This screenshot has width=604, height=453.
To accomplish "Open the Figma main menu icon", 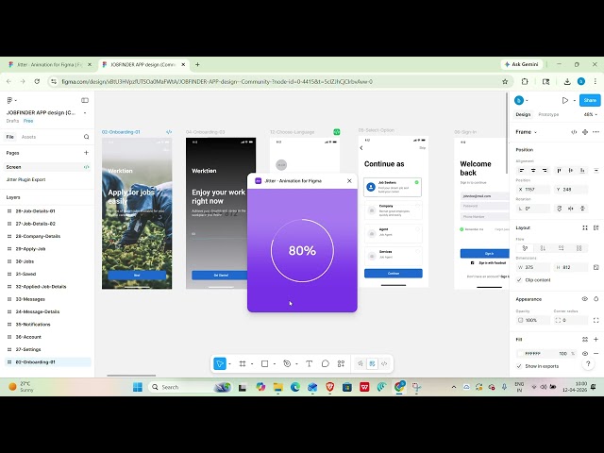I will 10,101.
